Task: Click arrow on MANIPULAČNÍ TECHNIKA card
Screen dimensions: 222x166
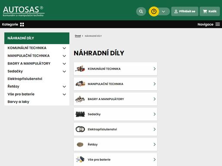Action: click(154, 84)
